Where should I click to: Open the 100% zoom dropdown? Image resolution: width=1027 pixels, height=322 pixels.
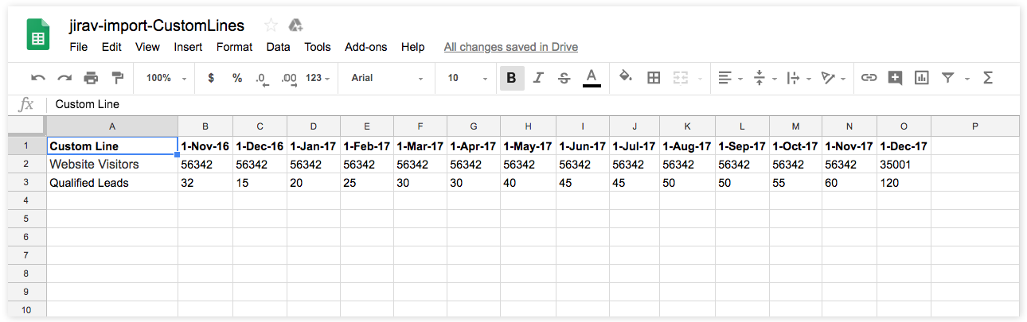pos(165,78)
